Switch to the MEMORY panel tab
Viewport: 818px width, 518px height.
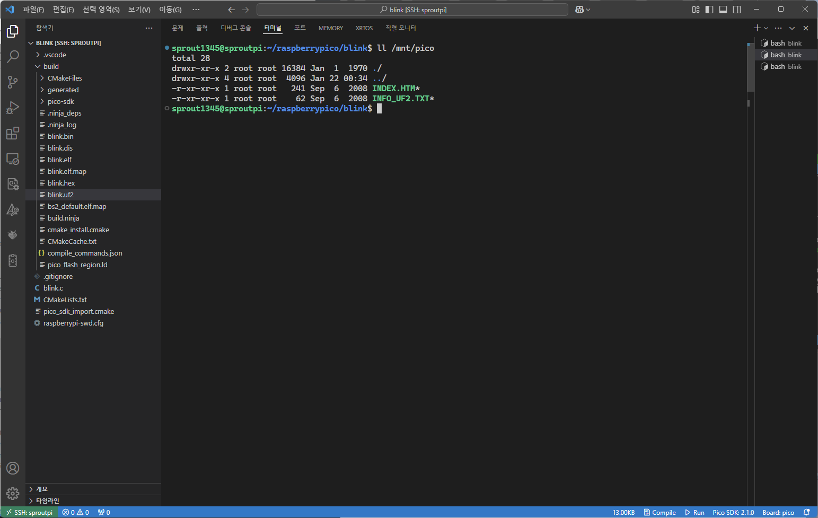point(331,28)
